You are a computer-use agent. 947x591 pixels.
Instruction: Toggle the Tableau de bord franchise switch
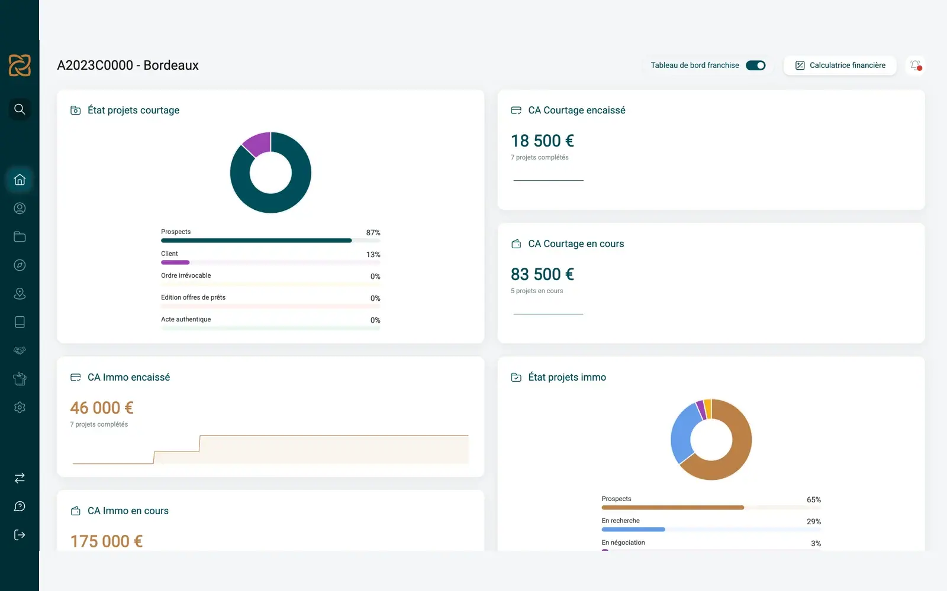[756, 65]
